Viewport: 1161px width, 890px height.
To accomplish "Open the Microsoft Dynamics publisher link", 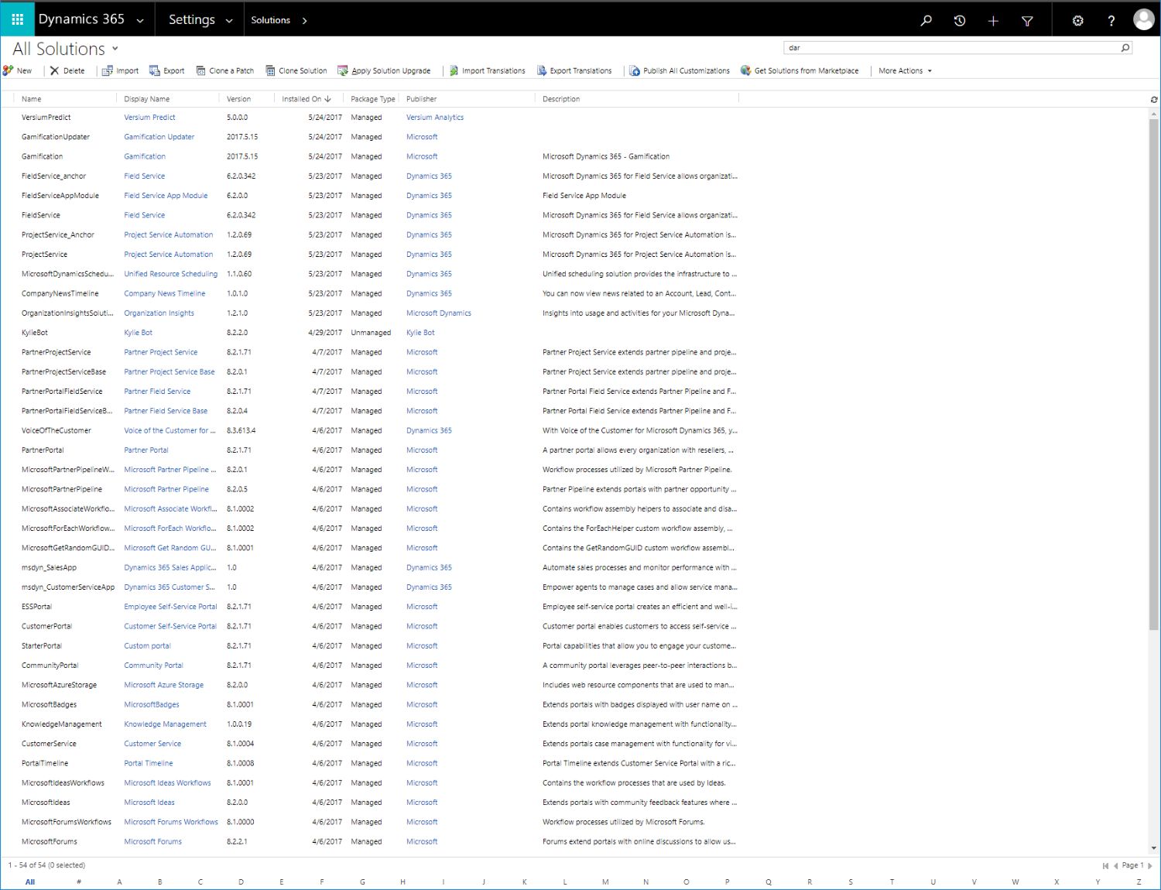I will point(439,313).
